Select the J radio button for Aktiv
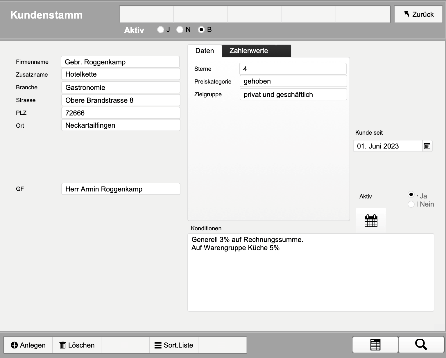The width and height of the screenshot is (446, 358). tap(161, 30)
